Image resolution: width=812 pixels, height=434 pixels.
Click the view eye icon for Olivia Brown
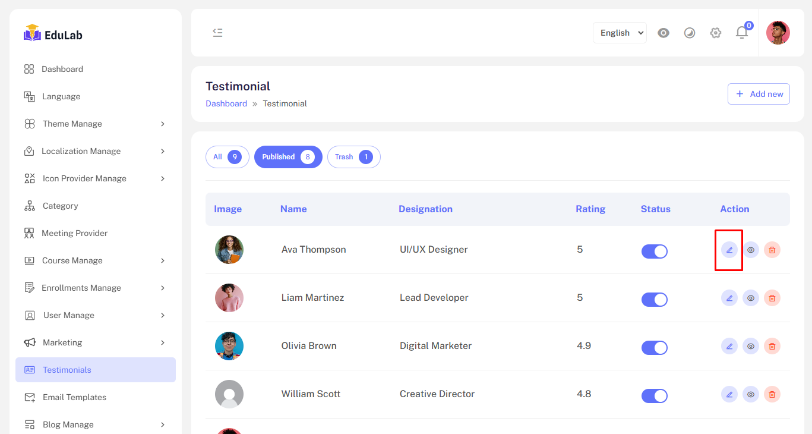pos(751,346)
